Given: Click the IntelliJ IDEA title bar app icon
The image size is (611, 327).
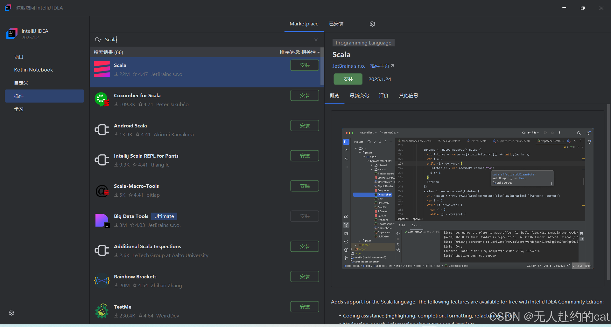Looking at the screenshot, I should coord(8,8).
